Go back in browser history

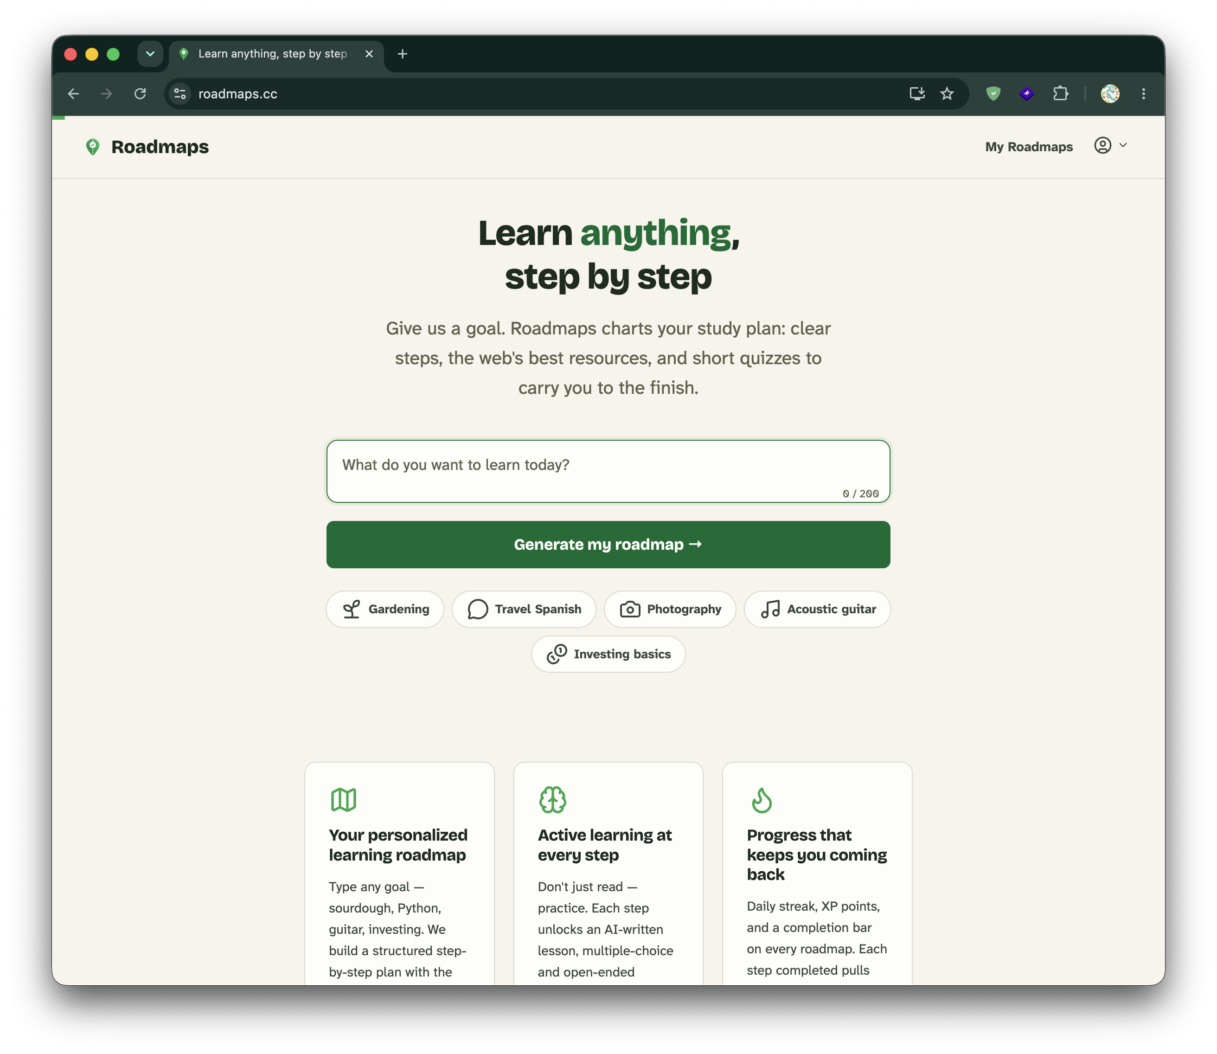73,94
